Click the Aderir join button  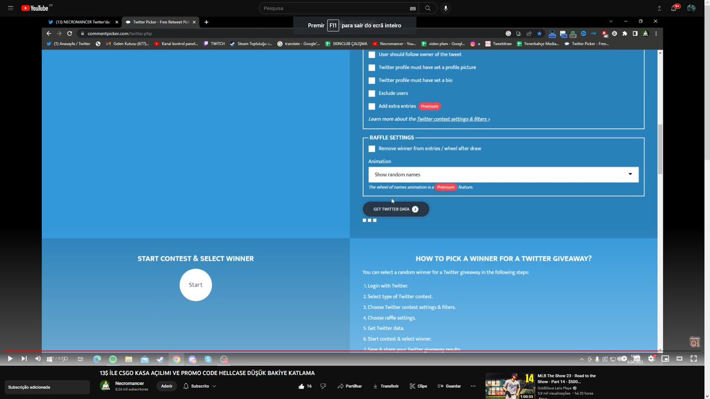pos(167,386)
